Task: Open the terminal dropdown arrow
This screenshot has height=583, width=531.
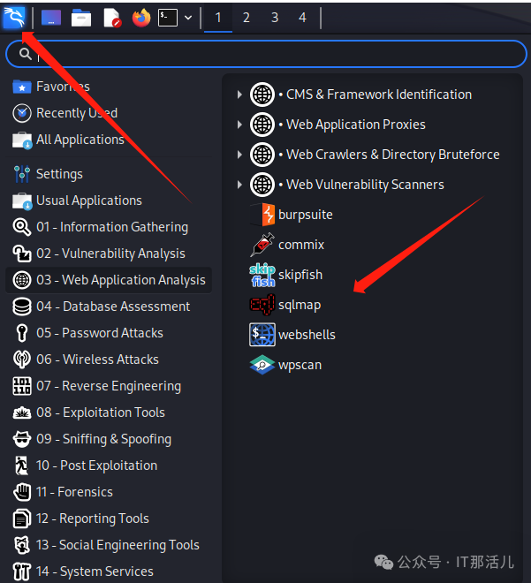Action: [x=188, y=18]
